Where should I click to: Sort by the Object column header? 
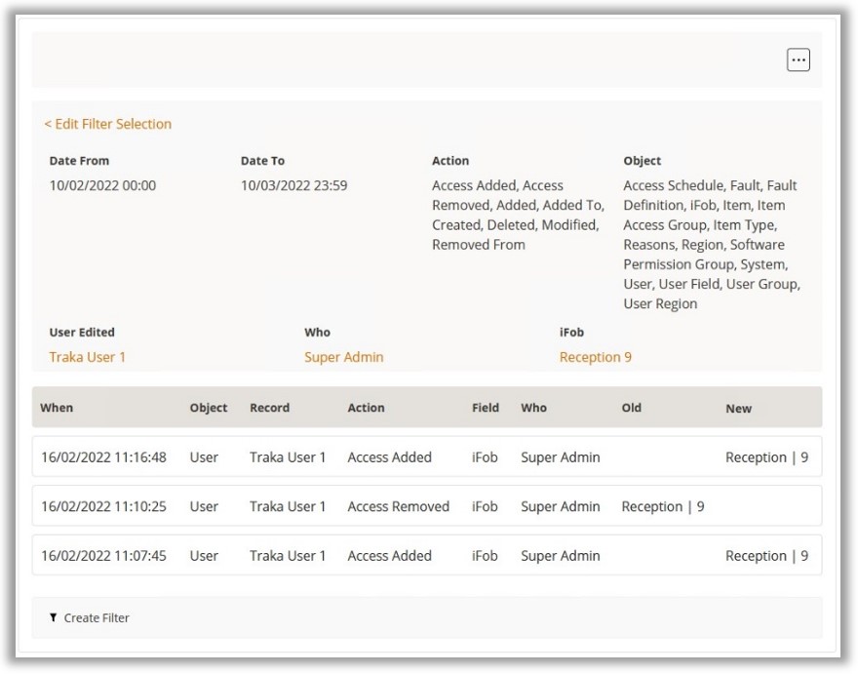[209, 408]
